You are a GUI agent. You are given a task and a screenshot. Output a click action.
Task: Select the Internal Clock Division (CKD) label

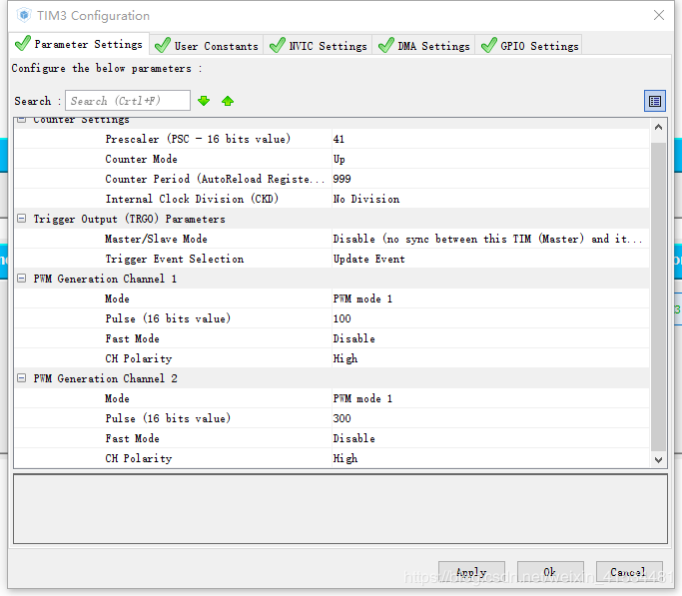click(x=192, y=199)
